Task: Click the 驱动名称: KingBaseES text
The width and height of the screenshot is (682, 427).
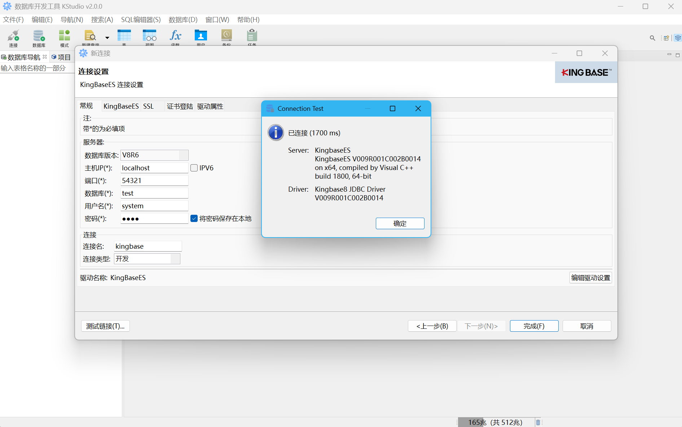Action: tap(113, 278)
